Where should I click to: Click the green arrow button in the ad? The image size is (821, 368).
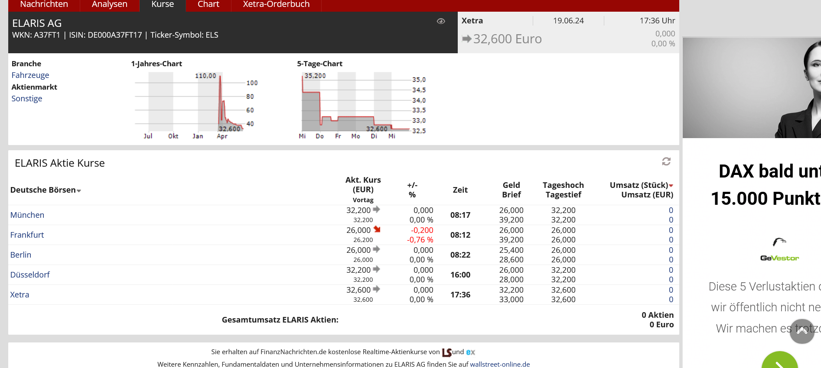[x=779, y=362]
